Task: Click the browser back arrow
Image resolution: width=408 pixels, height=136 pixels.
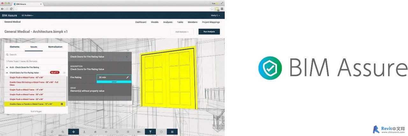Action: click(x=3, y=9)
